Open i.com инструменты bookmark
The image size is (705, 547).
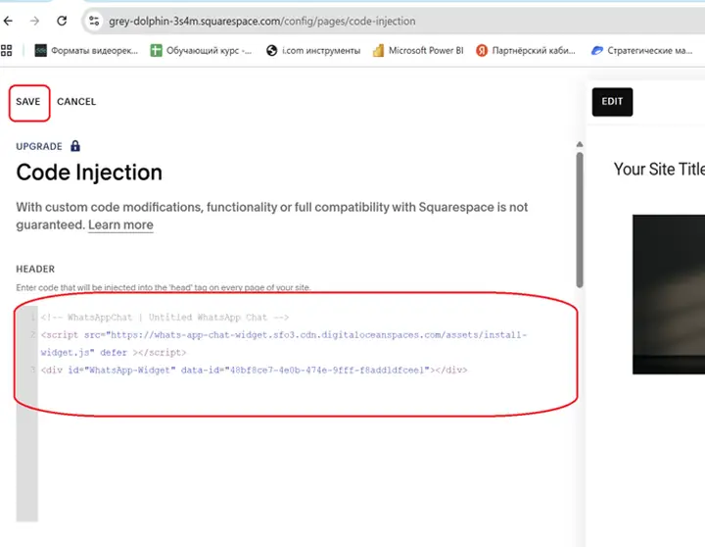tap(313, 50)
